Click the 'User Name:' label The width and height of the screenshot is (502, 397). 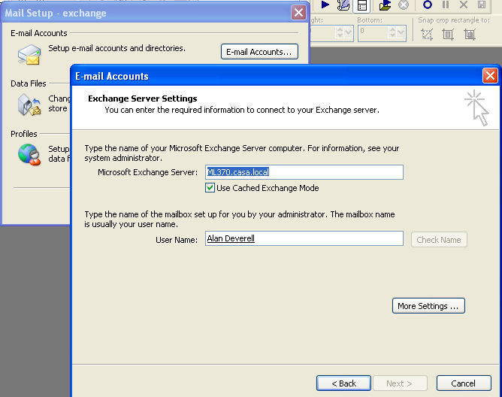pyautogui.click(x=177, y=240)
